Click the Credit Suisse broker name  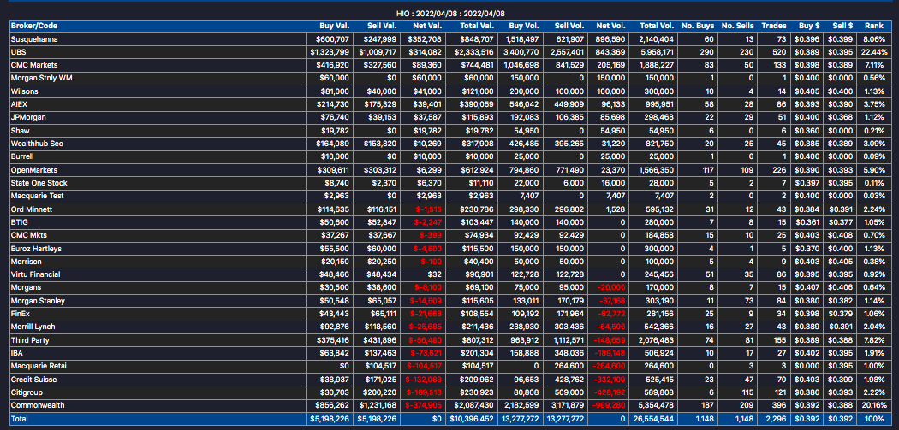(34, 380)
